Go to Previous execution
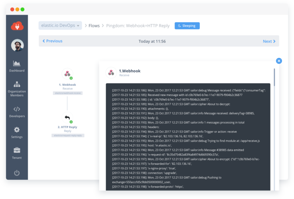Image resolution: width=294 pixels, height=199 pixels. tap(52, 41)
